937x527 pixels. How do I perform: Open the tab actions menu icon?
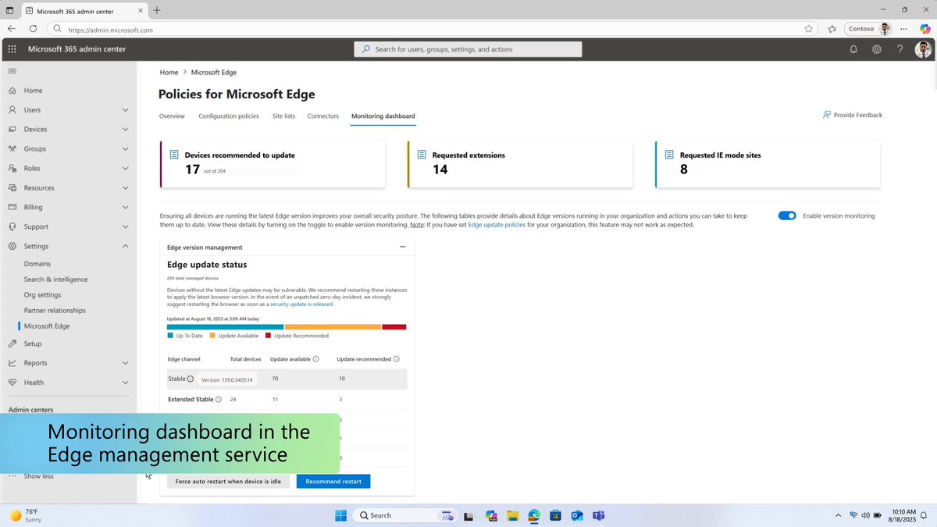pyautogui.click(x=10, y=10)
